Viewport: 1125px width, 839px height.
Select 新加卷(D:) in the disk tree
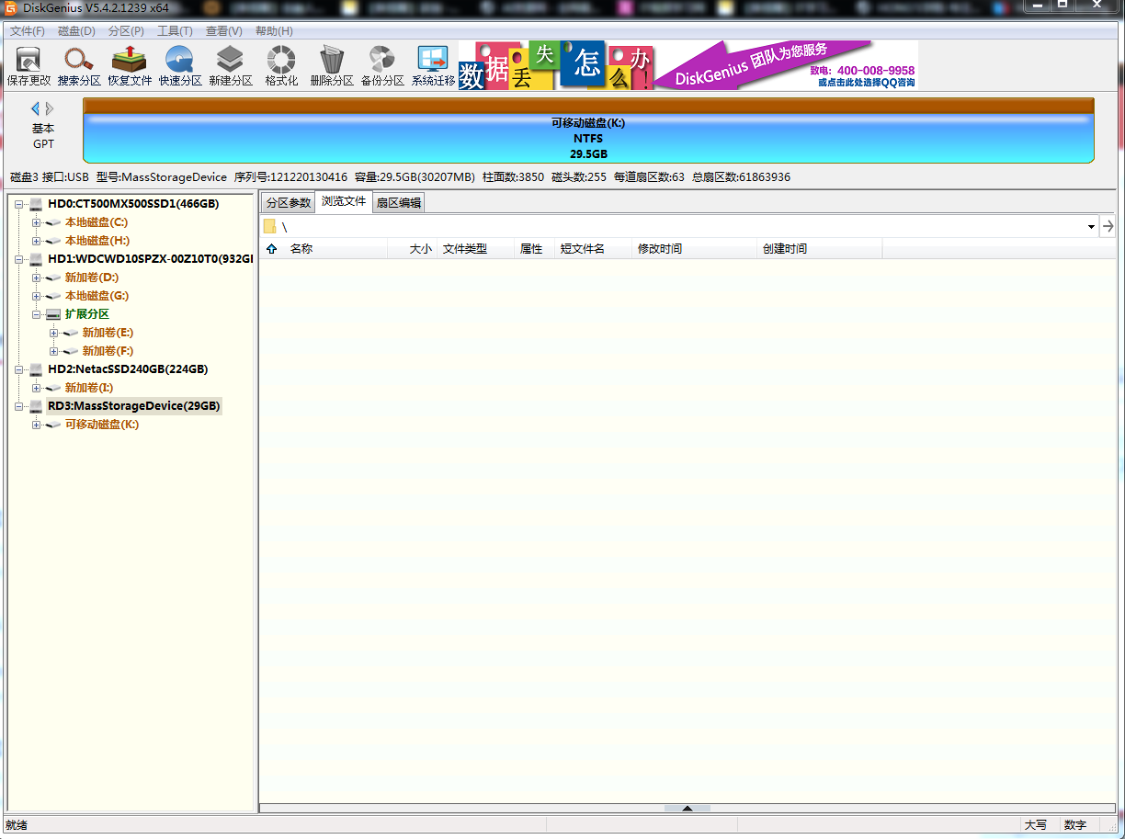91,278
